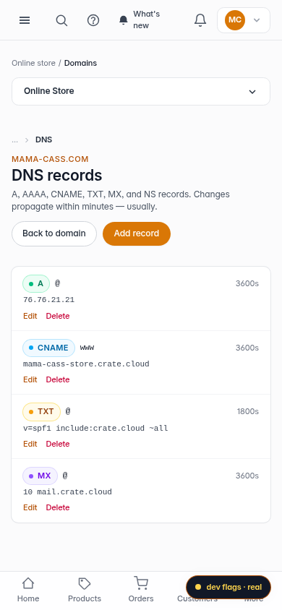This screenshot has width=282, height=610.
Task: Click the DNS breadcrumb item
Action: [43, 139]
